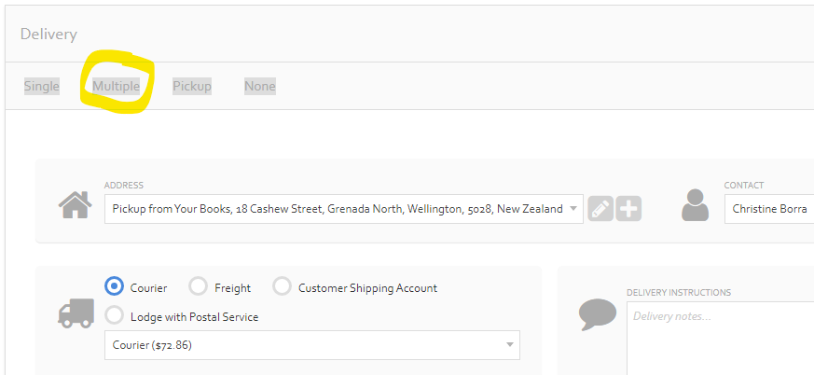The width and height of the screenshot is (814, 375).
Task: Click the house address icon
Action: tap(76, 204)
